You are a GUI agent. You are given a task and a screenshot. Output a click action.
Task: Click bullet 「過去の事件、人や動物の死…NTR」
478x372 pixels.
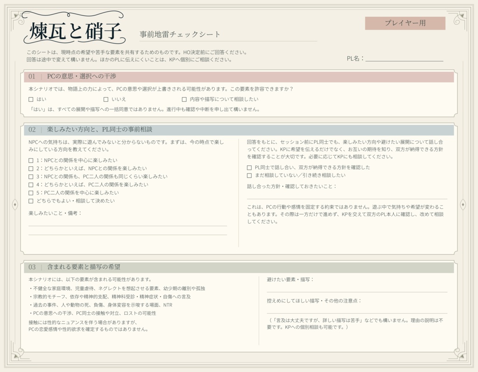pyautogui.click(x=101, y=305)
